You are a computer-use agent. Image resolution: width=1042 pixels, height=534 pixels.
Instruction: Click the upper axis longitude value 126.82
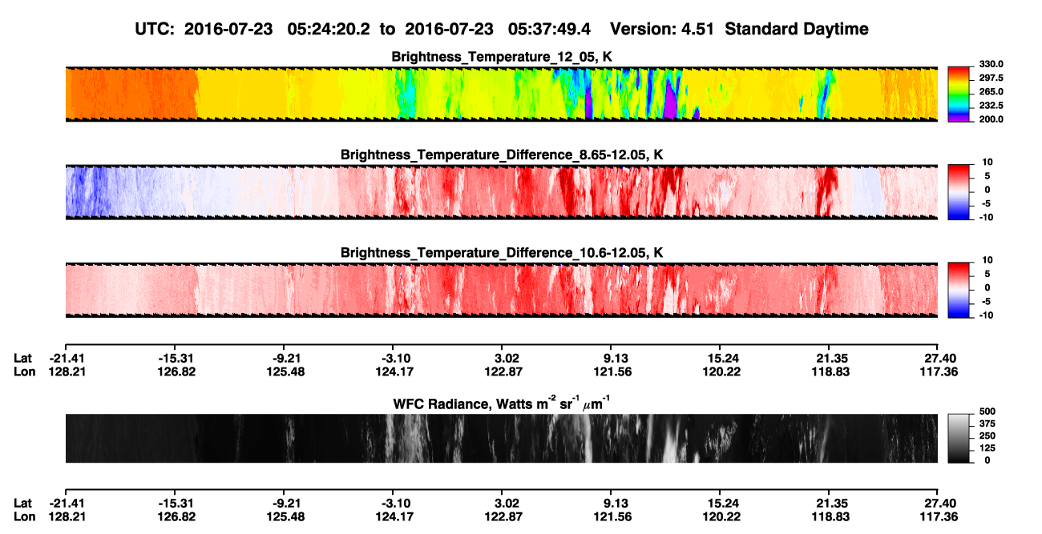[x=176, y=371]
